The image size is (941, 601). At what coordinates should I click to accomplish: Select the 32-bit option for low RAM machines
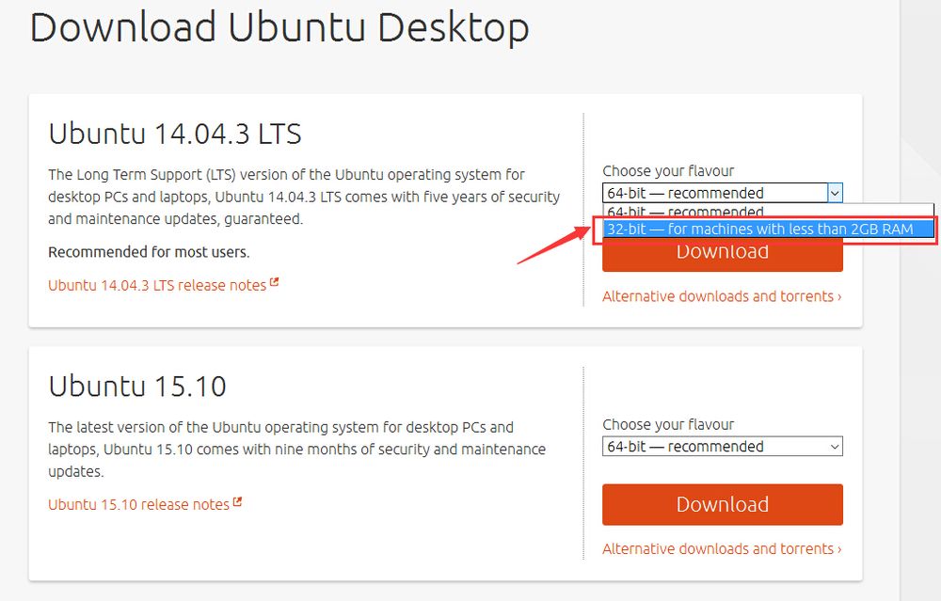pos(768,229)
